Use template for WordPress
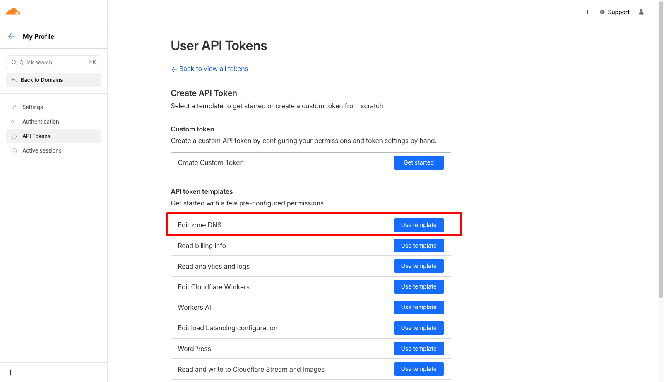This screenshot has width=664, height=382. coord(419,349)
